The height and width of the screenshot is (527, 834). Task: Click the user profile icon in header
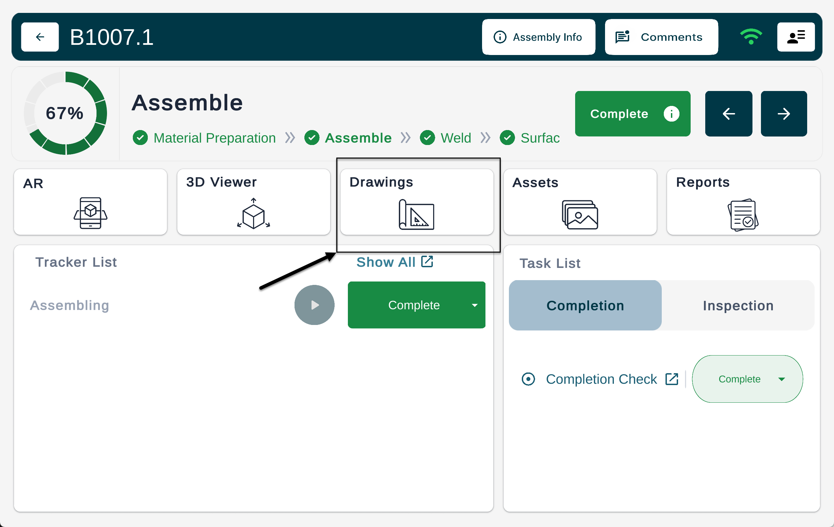(796, 37)
